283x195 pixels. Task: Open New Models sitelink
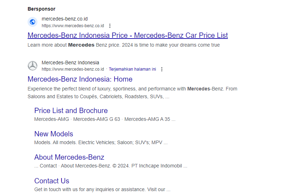(x=54, y=134)
